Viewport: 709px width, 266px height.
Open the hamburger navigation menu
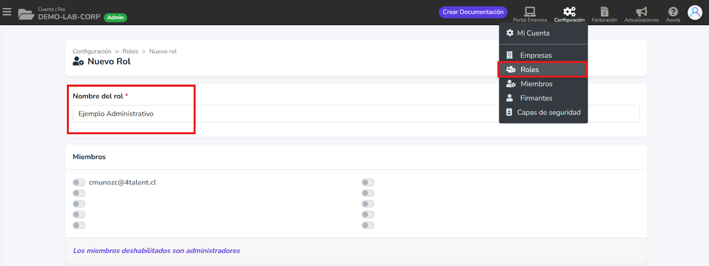pos(7,11)
